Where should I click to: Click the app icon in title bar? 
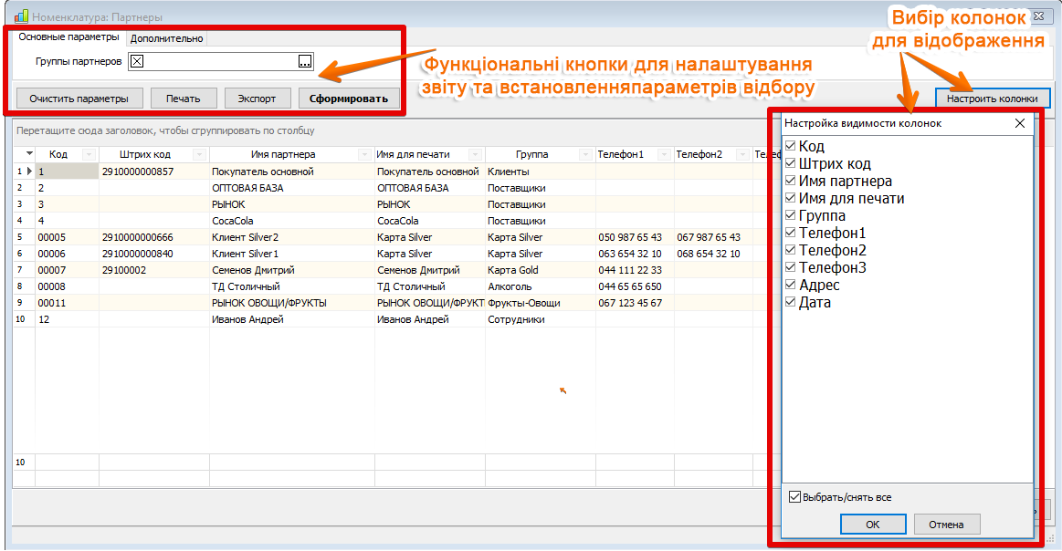pyautogui.click(x=21, y=16)
